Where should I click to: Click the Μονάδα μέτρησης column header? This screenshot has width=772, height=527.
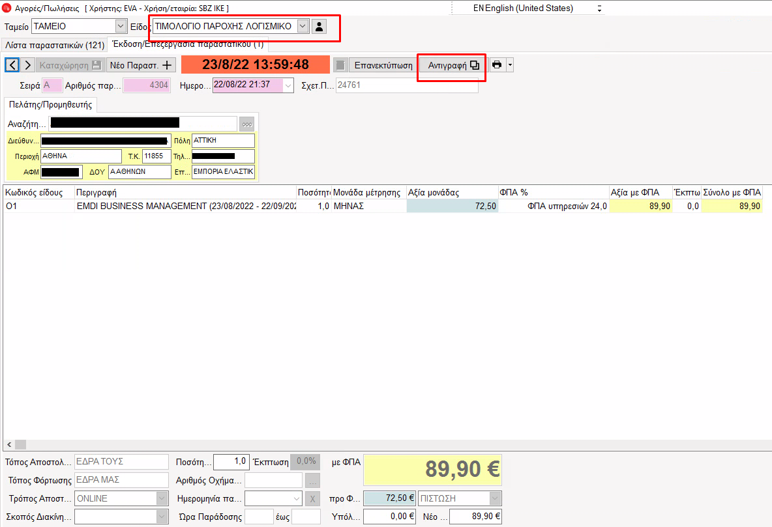369,192
